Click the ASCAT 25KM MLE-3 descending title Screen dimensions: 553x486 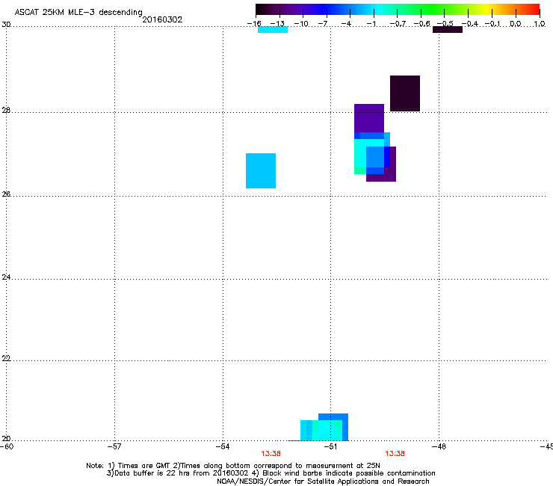click(78, 12)
